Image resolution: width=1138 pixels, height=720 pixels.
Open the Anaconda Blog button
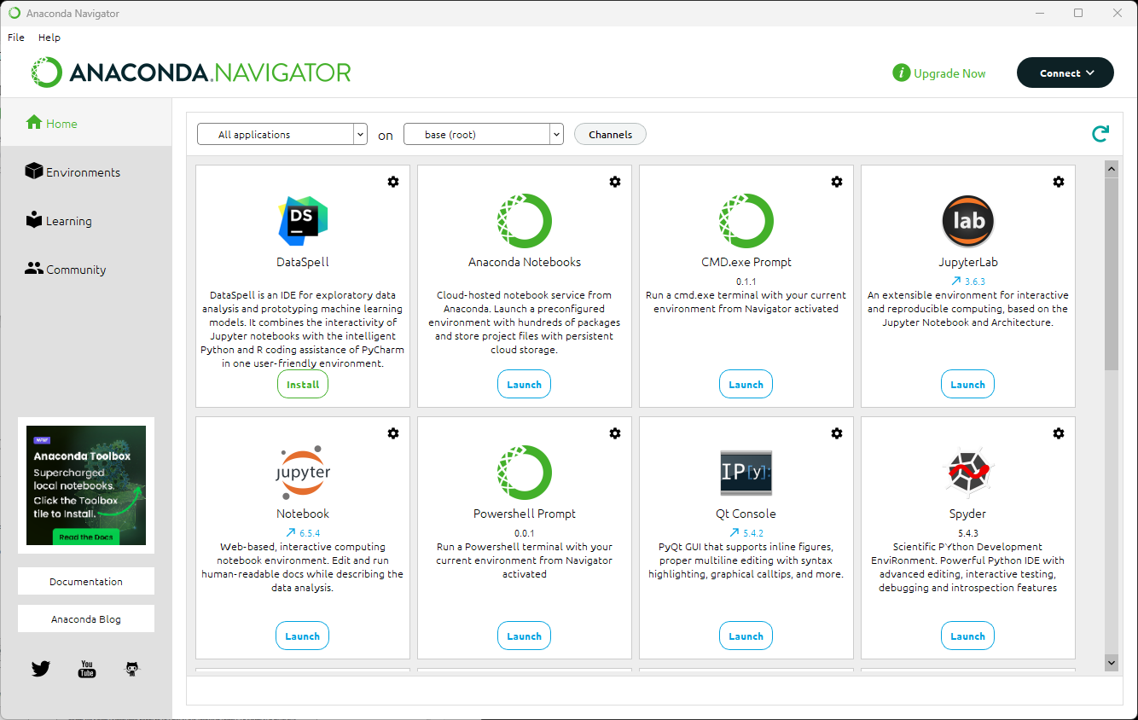click(86, 619)
